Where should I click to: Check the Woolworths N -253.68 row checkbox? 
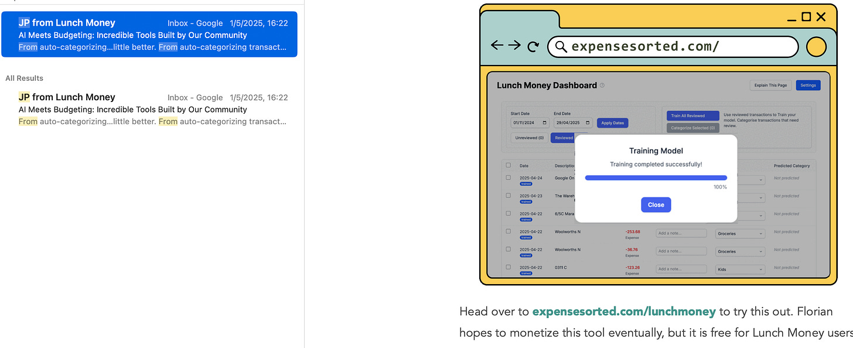(x=508, y=231)
